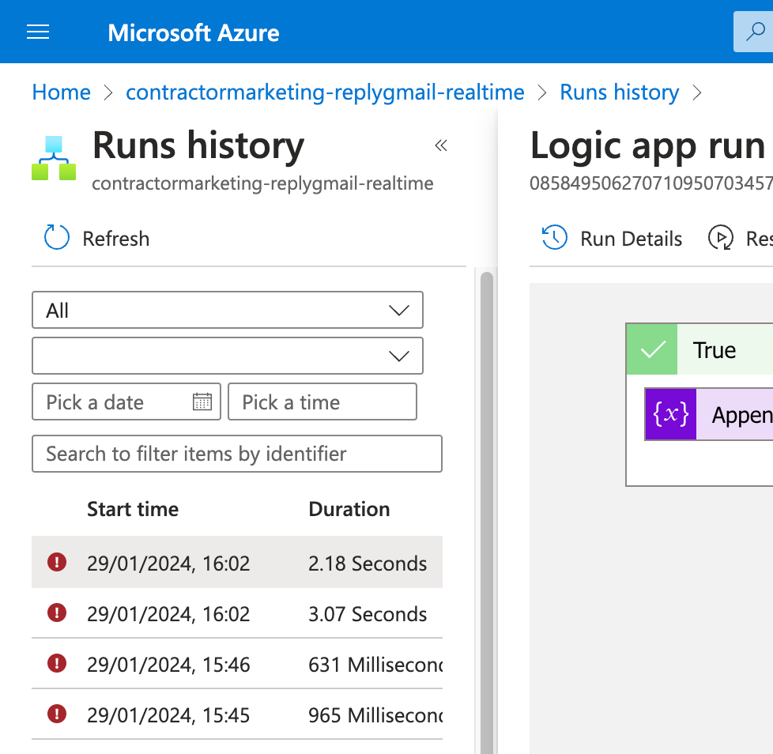Click the Pick a time field
This screenshot has height=754, width=773.
tap(322, 402)
